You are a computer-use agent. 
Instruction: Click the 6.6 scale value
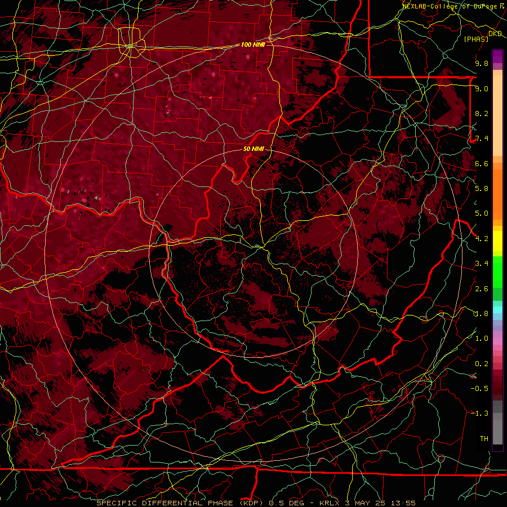click(482, 163)
